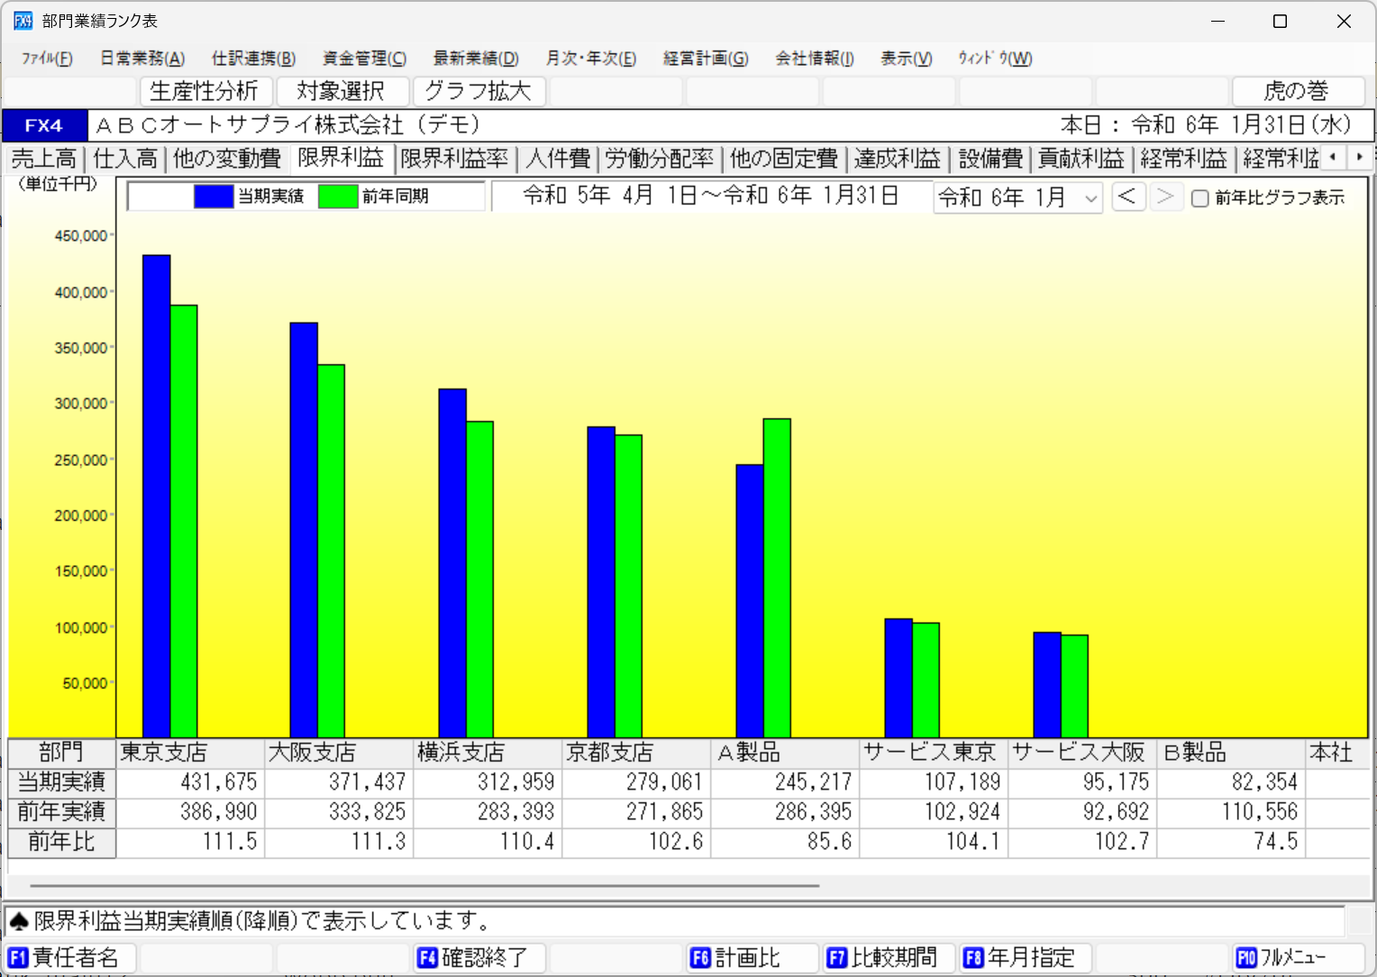Viewport: 1377px width, 977px height.
Task: Click the 生産性分析 button
Action: pyautogui.click(x=205, y=91)
